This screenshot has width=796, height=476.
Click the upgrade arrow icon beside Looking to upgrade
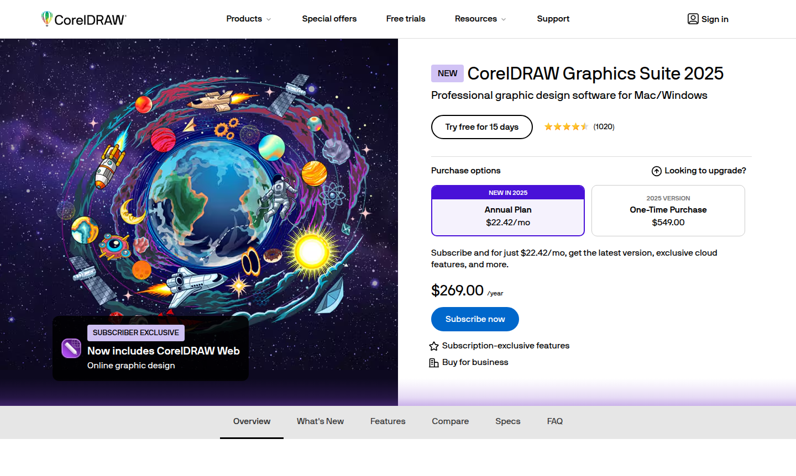point(656,171)
